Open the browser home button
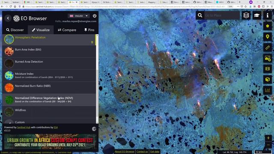 point(15,6)
